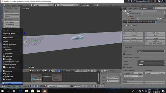Open the Source Deform dropdown

pyautogui.click(x=151, y=64)
